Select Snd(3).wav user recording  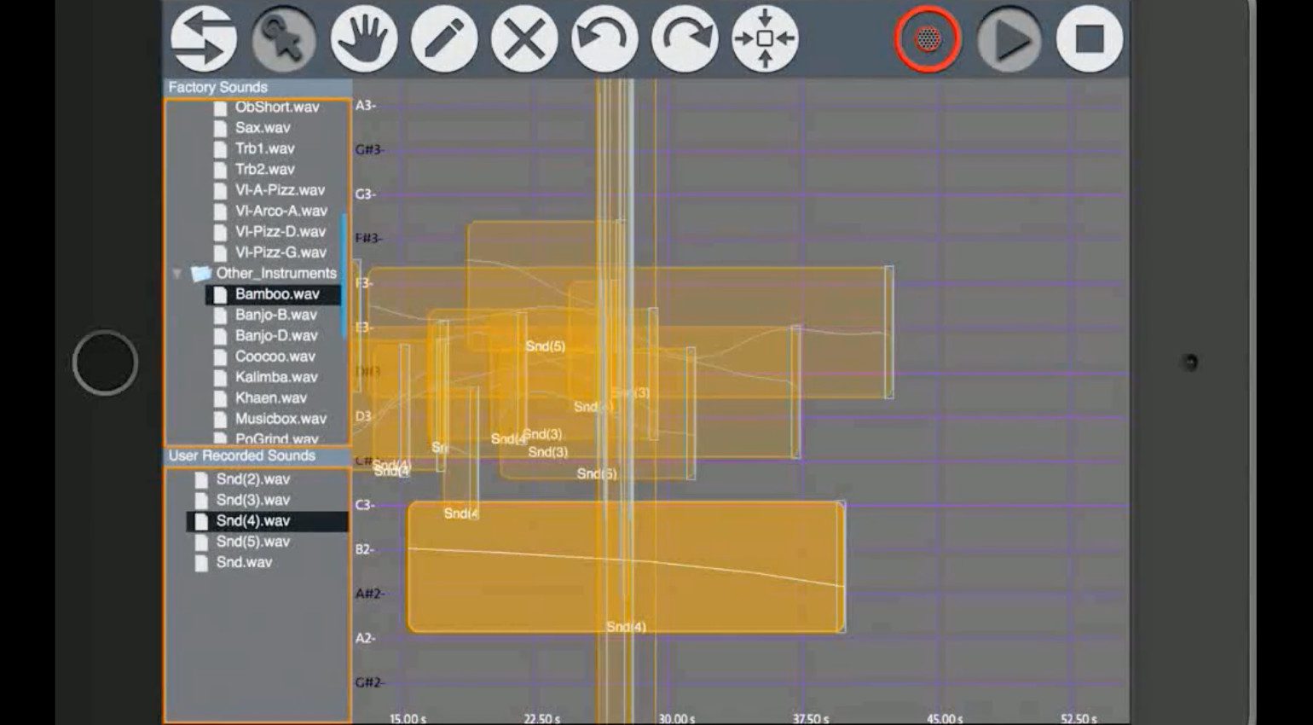(x=252, y=500)
